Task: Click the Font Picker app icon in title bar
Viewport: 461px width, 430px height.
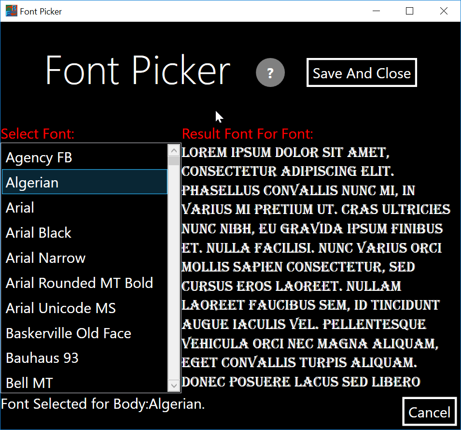Action: tap(12, 11)
